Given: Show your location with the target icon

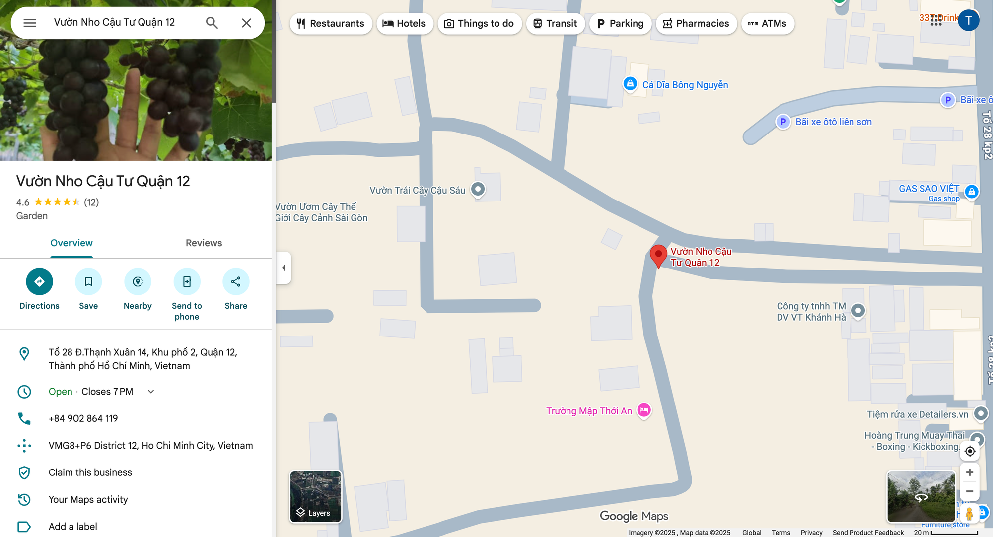Looking at the screenshot, I should tap(970, 451).
